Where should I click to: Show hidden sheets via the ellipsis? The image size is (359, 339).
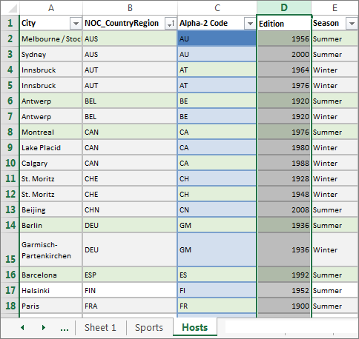pos(65,329)
